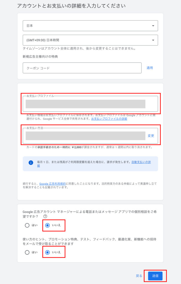Viewport: 181px width, 284px height.
Task: Select はい for account manager consultation
Action: point(27,225)
